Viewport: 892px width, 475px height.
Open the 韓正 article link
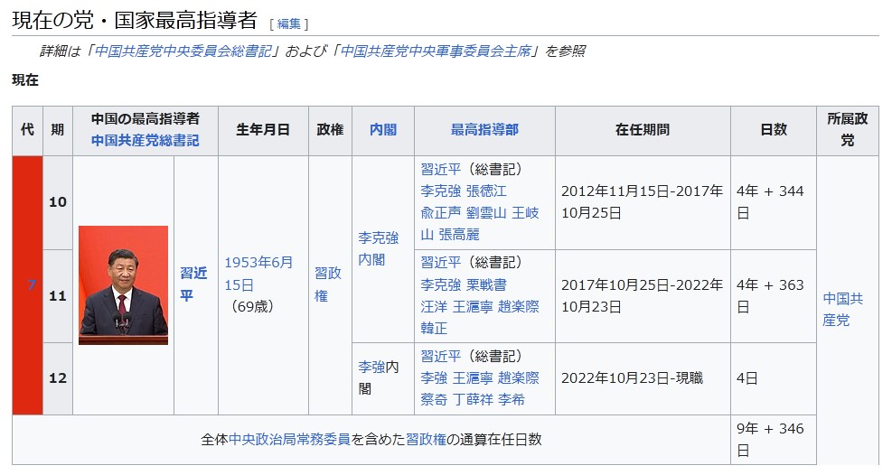tap(434, 328)
